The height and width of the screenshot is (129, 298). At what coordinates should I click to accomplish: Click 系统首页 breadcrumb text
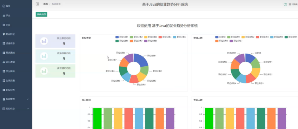(x=56, y=4)
